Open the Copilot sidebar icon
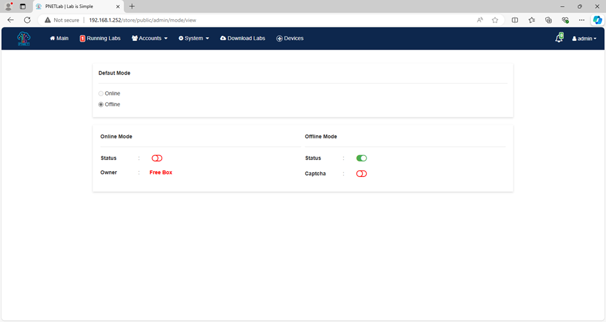 597,20
